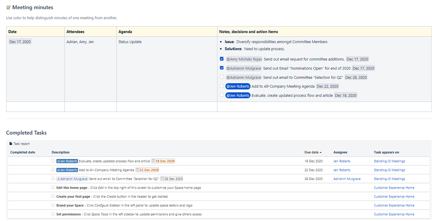This screenshot has height=221, width=436.
Task: Click the notepad icon beside Meeting minutes
Action: 8,7
